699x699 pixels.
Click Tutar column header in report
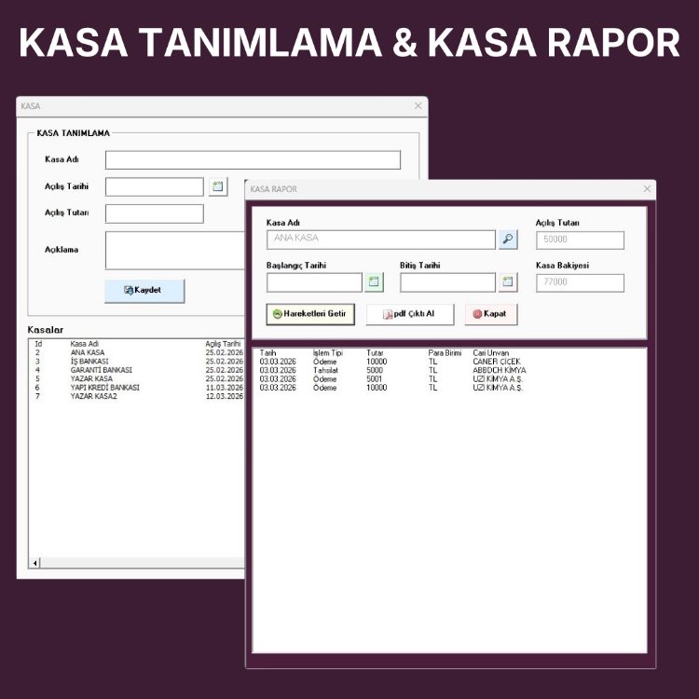pyautogui.click(x=375, y=352)
